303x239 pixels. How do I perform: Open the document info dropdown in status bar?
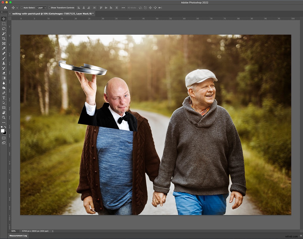[x=52, y=231]
